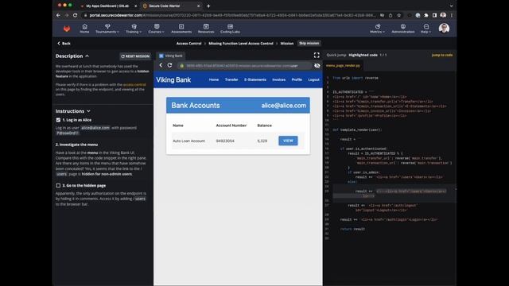Screen dimensions: 509x286
Task: Click the alice@alice.com code snippet in the instructions
Action: point(95,128)
